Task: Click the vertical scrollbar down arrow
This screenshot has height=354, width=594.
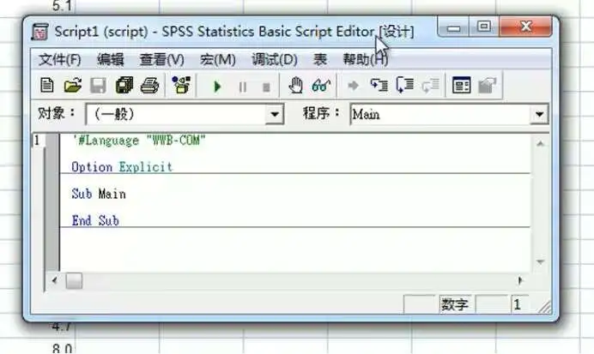Action: coord(541,261)
